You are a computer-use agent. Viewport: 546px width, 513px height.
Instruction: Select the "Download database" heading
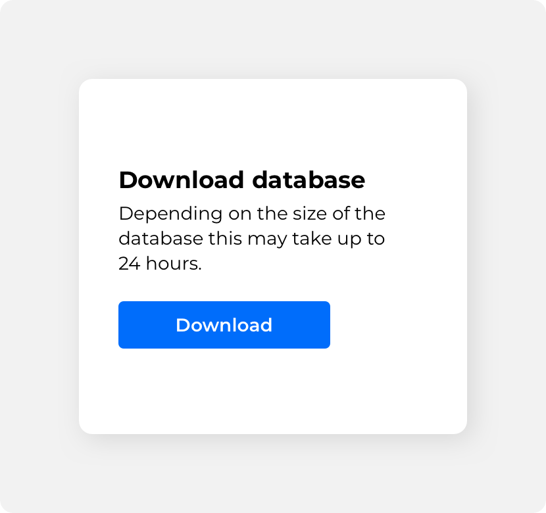[x=242, y=180]
